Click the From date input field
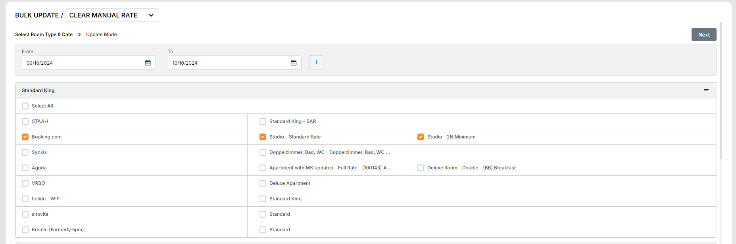 (x=83, y=63)
